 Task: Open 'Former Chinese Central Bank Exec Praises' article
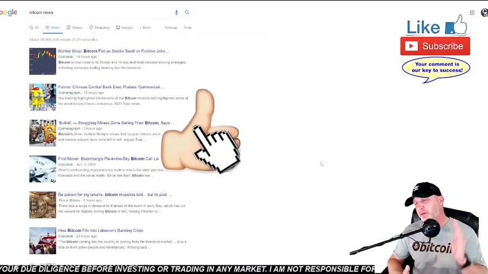coord(111,87)
